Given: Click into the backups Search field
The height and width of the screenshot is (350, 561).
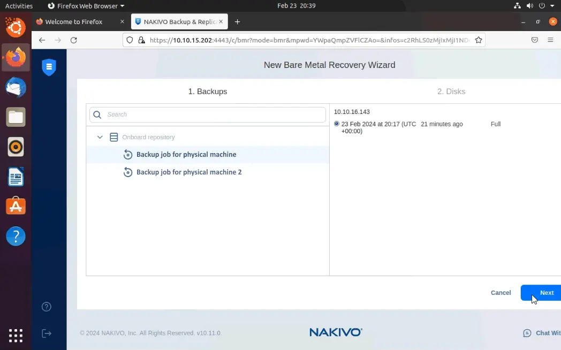Looking at the screenshot, I should (208, 115).
